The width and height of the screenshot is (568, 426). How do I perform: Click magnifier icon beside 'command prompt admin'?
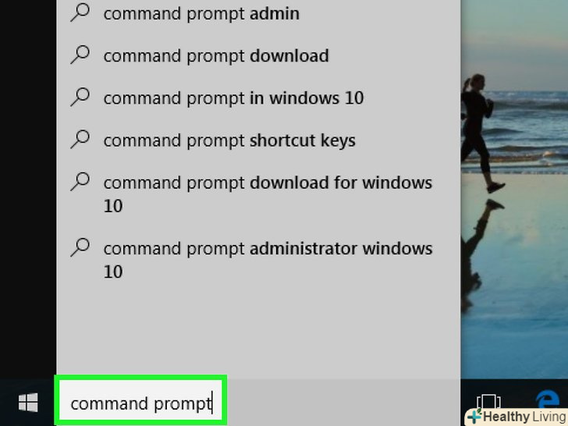click(x=80, y=13)
